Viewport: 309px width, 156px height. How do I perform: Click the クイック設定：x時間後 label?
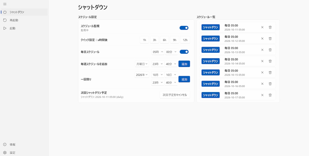point(94,40)
